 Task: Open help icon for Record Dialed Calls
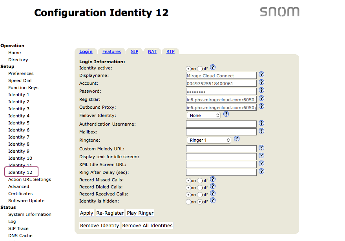coord(213,186)
